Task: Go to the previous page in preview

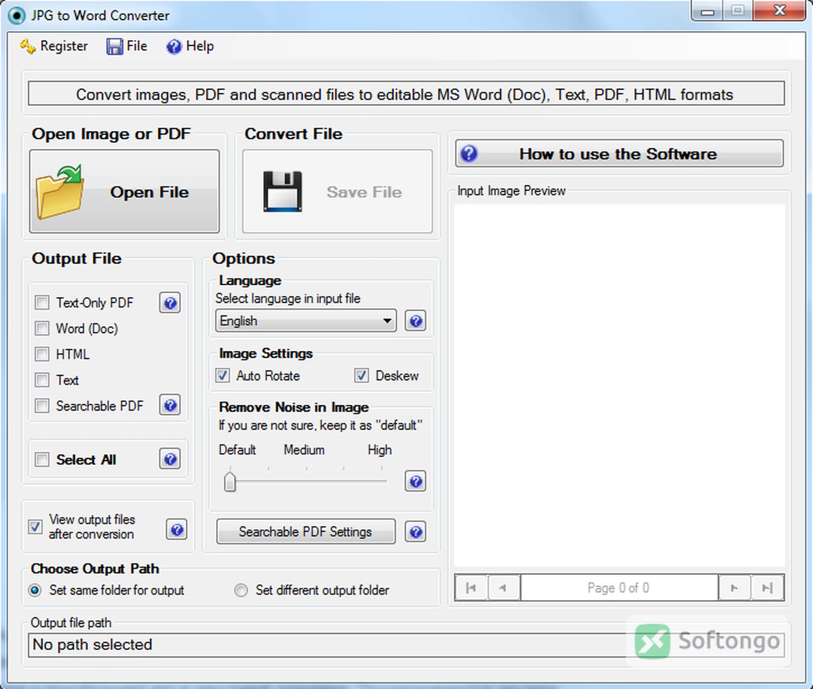Action: click(504, 588)
